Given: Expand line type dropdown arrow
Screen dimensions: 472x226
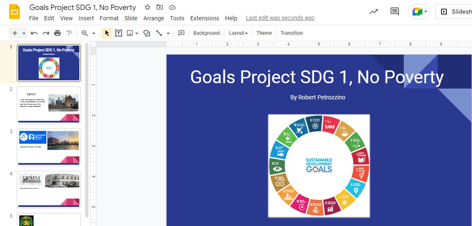Looking at the screenshot, I should (x=168, y=34).
